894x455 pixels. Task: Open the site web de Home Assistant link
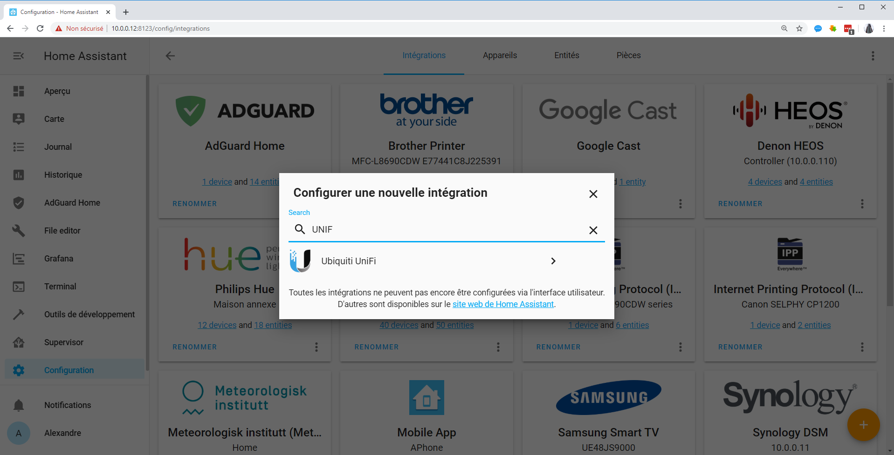click(x=503, y=304)
